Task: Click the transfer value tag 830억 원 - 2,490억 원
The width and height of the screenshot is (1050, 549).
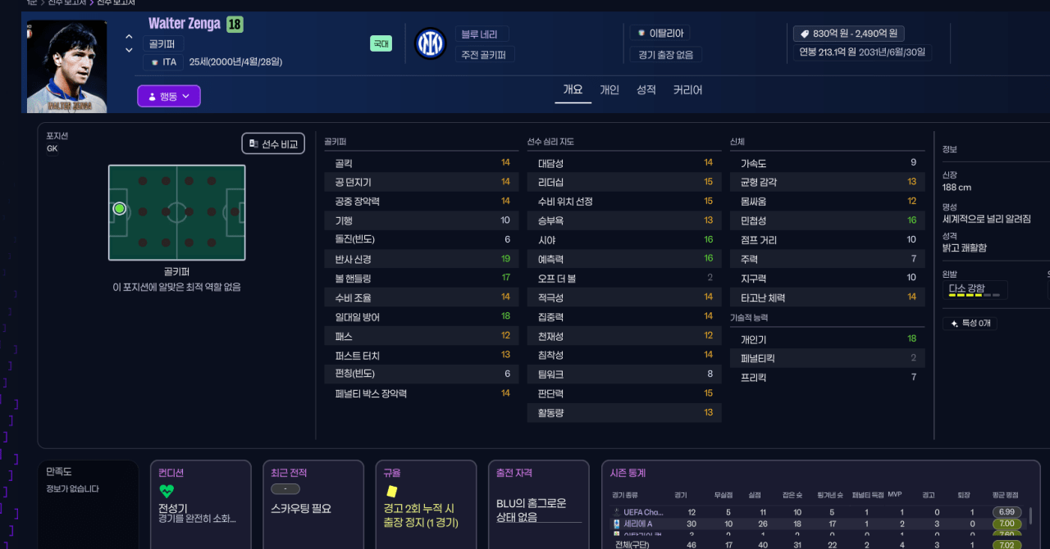Action: tap(849, 34)
